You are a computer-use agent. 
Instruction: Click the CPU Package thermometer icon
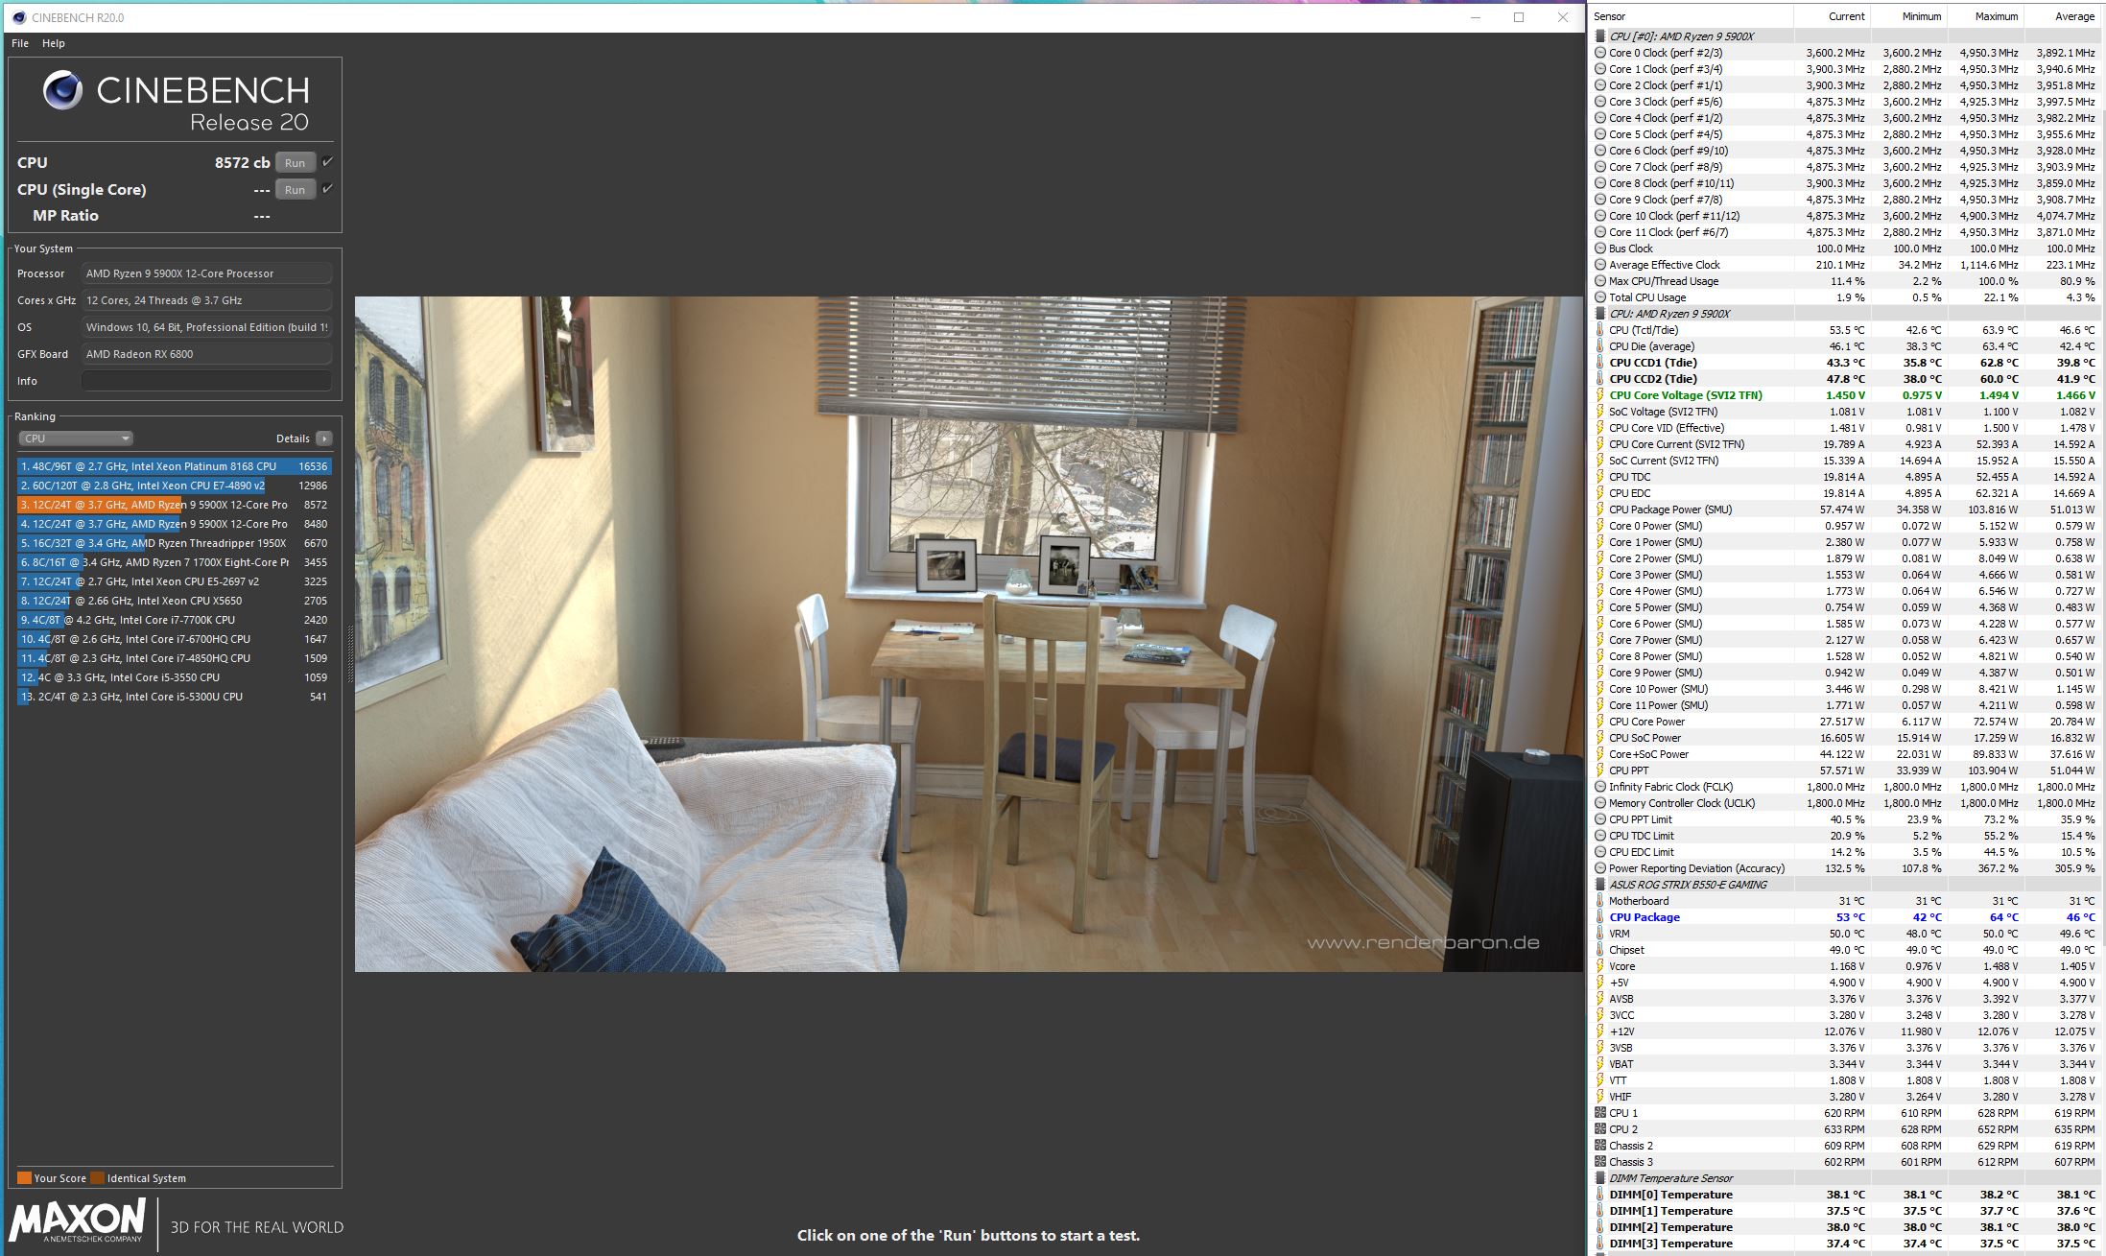tap(1599, 917)
